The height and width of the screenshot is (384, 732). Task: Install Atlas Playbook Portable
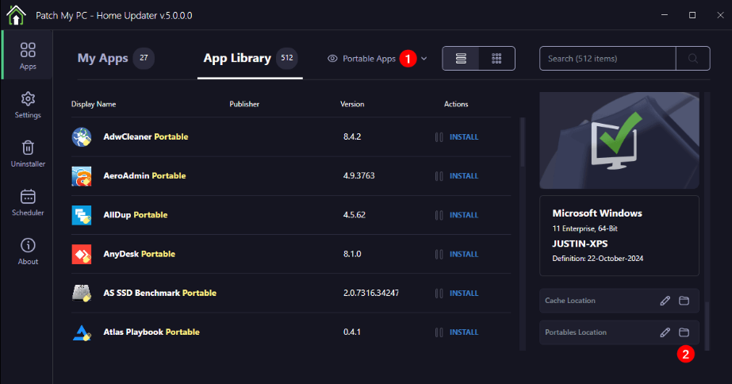pyautogui.click(x=464, y=332)
